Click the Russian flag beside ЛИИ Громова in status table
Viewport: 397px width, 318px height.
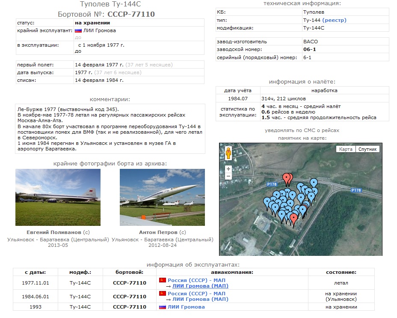(78, 30)
